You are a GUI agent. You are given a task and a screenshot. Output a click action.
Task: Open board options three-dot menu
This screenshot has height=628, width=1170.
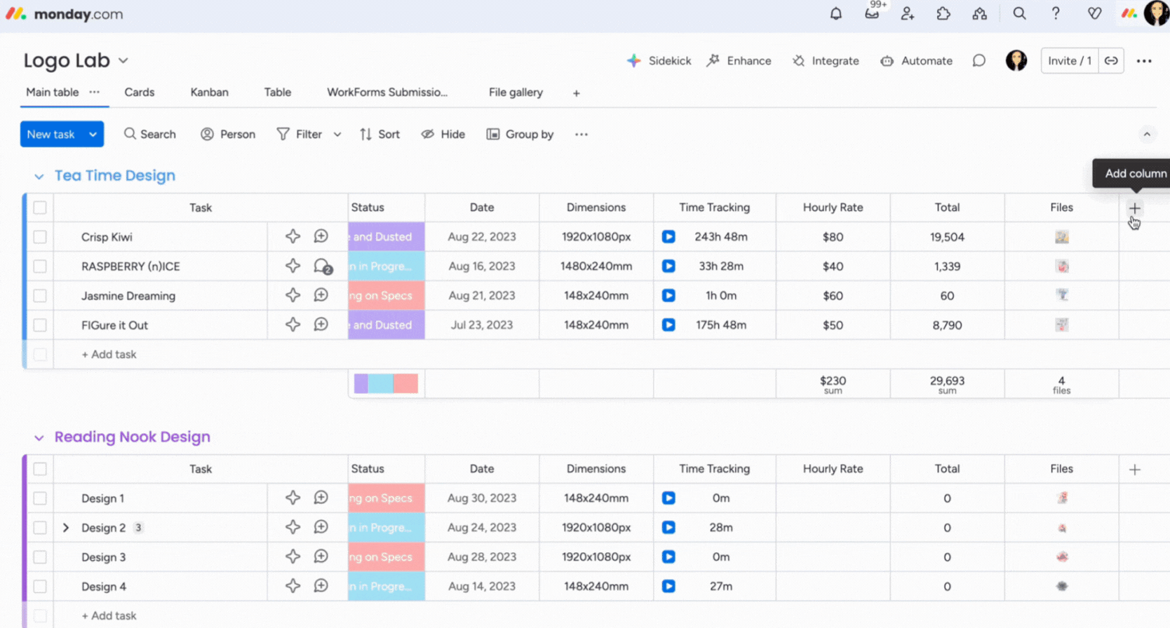coord(1144,61)
